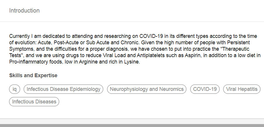This screenshot has width=264, height=127.
Task: Click the word Lysine ending the paragraph
Action: tap(131, 62)
